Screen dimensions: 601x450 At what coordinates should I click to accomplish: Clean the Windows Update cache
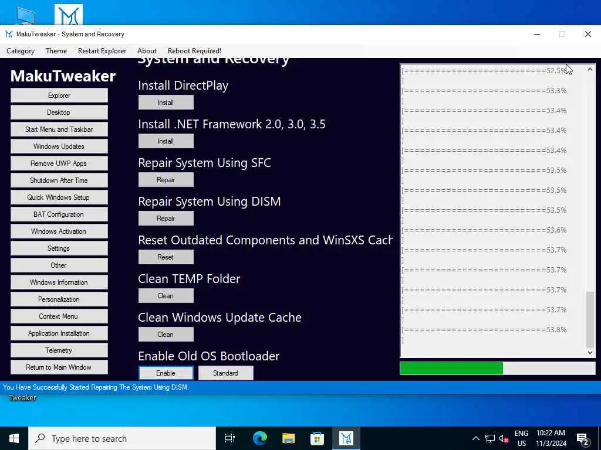[166, 335]
